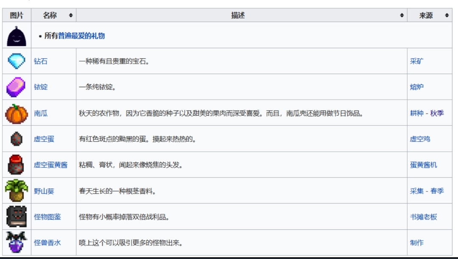Click the diamond gem image
Screen dimensions: 458x259
(x=17, y=61)
